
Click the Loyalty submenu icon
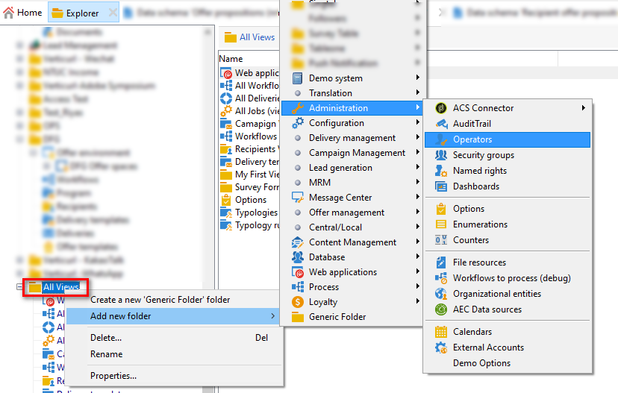tap(297, 302)
